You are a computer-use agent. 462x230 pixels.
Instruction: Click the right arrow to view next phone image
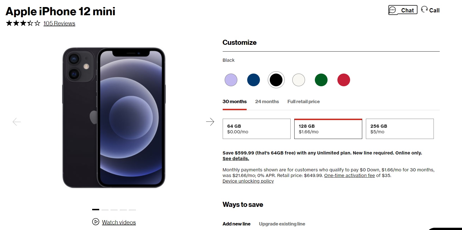210,122
